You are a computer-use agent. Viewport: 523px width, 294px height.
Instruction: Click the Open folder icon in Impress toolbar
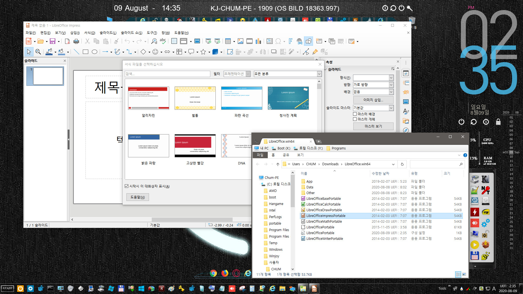click(x=41, y=41)
